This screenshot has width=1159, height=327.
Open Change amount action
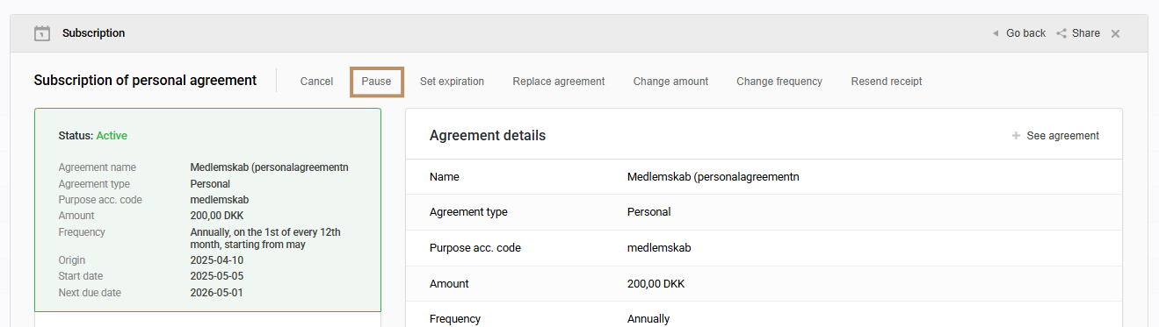coord(670,82)
